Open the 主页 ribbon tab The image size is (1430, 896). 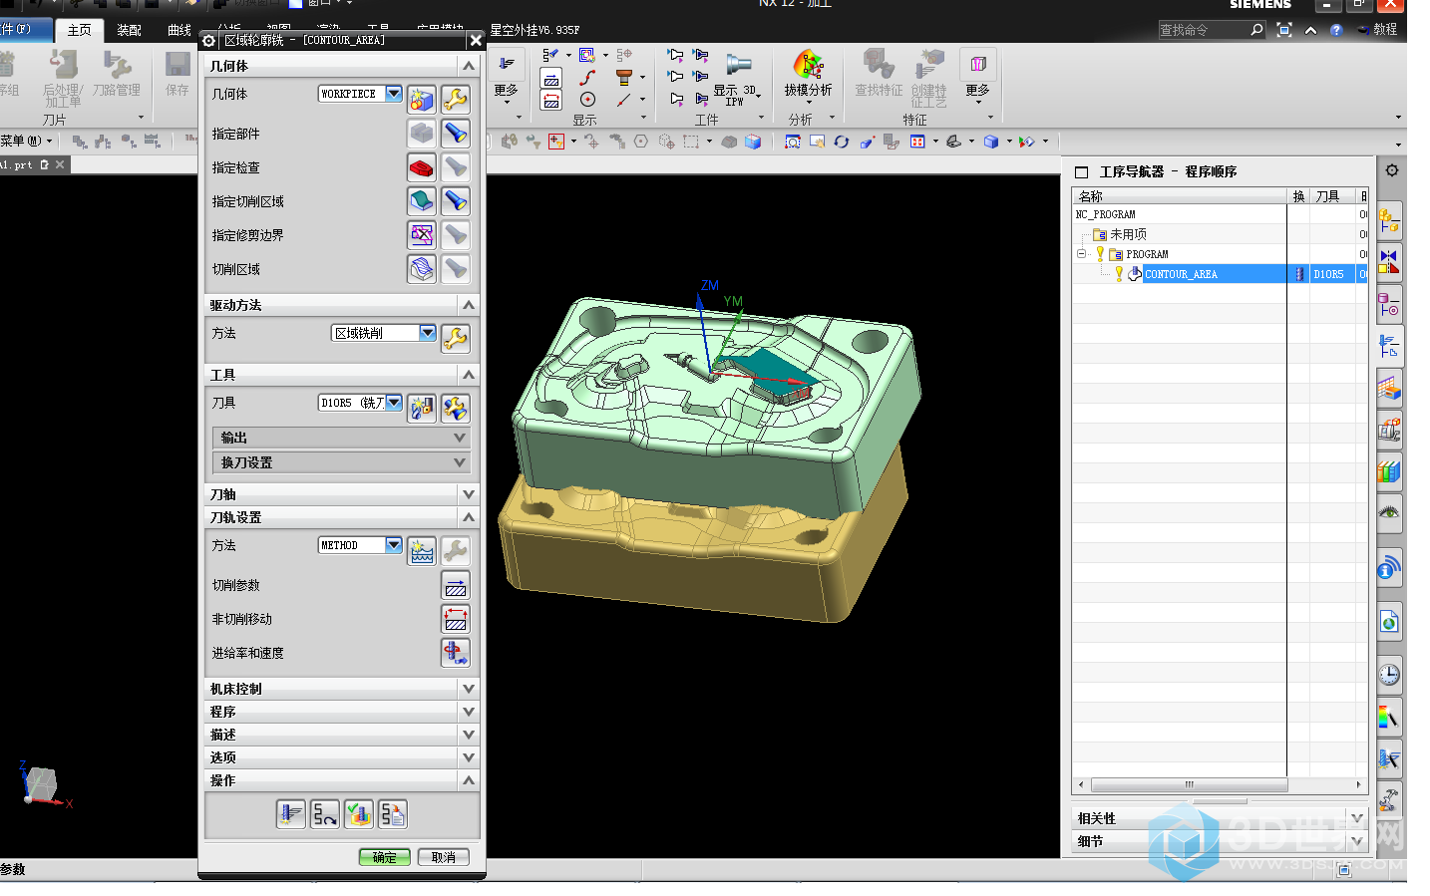(x=79, y=30)
